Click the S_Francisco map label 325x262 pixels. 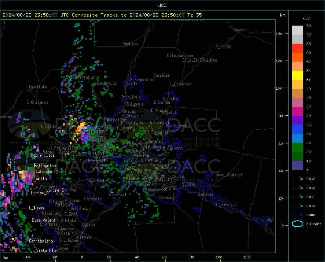(x=142, y=80)
